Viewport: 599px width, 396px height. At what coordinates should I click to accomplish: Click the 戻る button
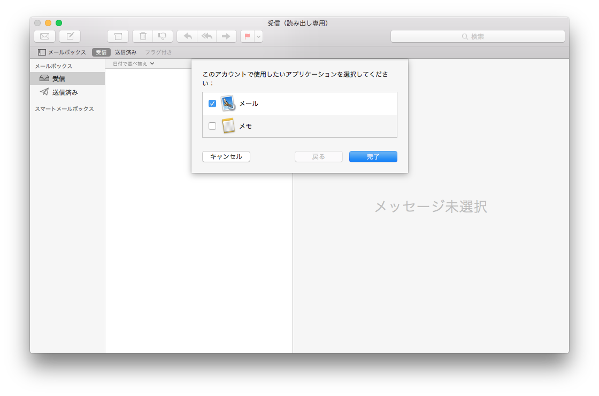coord(319,157)
